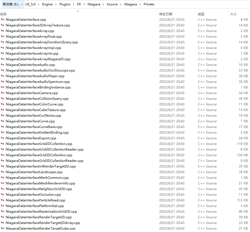The image size is (250, 232).
Task: Expand the breadcrumb arrow after Source
Action: 121,4
